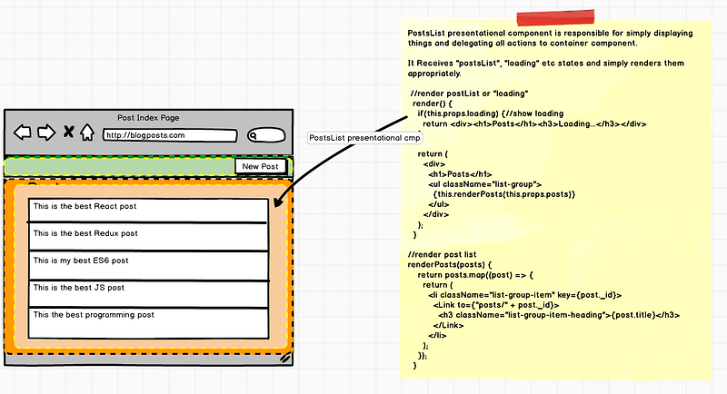Image resolution: width=727 pixels, height=394 pixels.
Task: Click '<Link to={"posts/" + post._id}>' line
Action: (x=495, y=305)
